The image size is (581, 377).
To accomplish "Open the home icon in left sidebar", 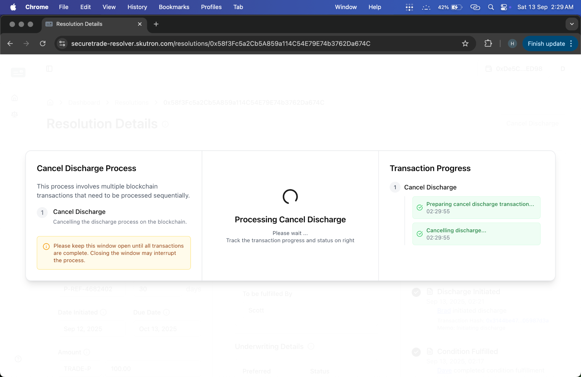I will point(15,98).
